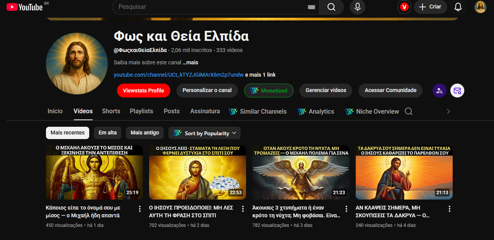The image size is (494, 240).
Task: Open the Shorts tab
Action: point(111,111)
